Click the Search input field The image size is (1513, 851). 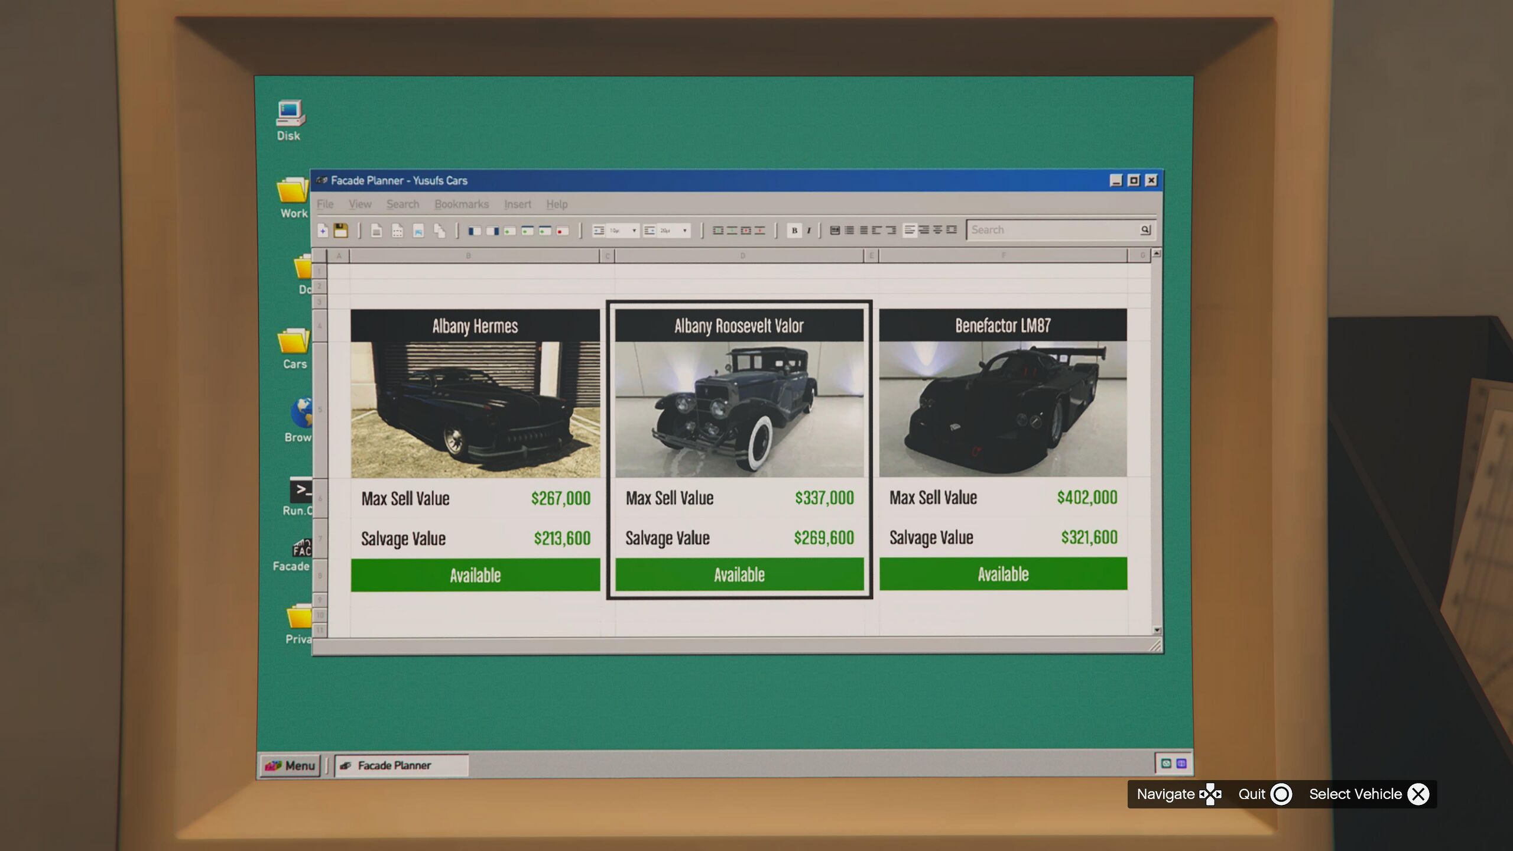click(1052, 230)
